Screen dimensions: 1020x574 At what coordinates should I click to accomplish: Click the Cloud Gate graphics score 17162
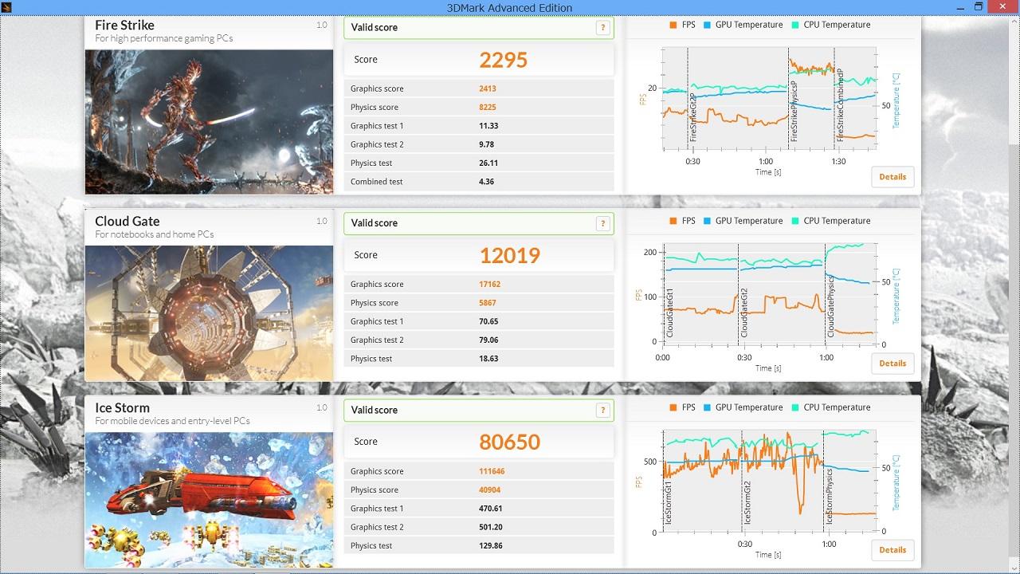coord(490,285)
